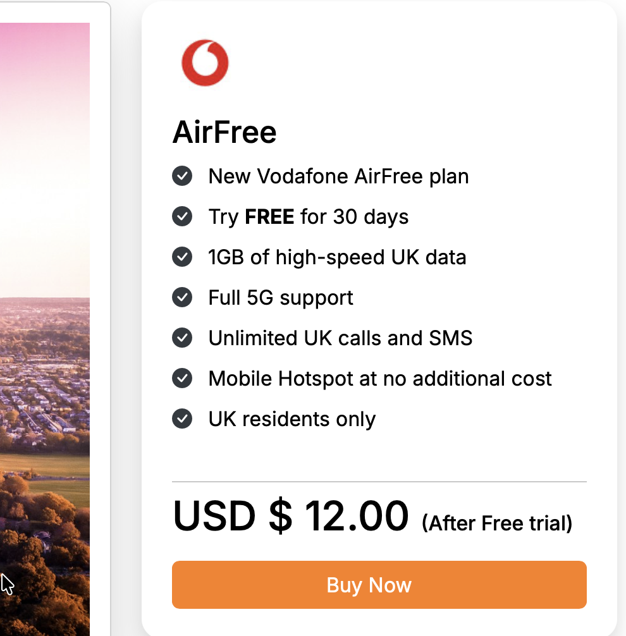Click the AirFree plan heading

[x=224, y=133]
